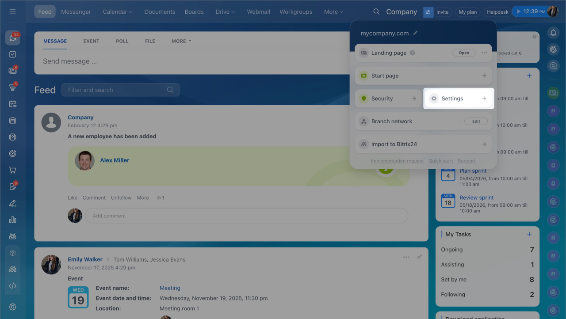Switch to the POLL tab
Viewport: 566px width, 319px height.
click(122, 41)
